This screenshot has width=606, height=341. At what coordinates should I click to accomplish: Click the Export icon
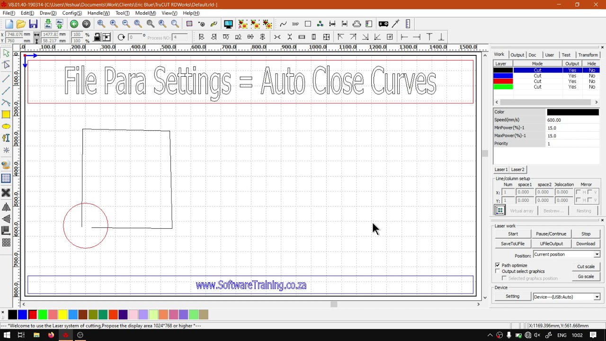(x=60, y=24)
